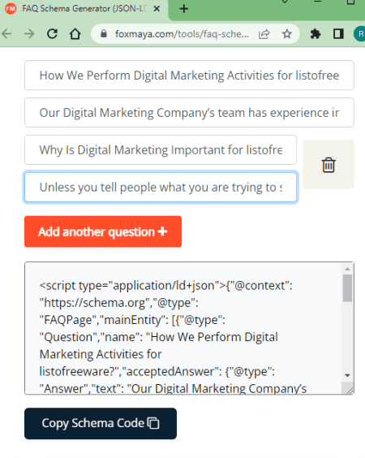Click Copy Schema Code button
The height and width of the screenshot is (458, 365).
pyautogui.click(x=101, y=423)
